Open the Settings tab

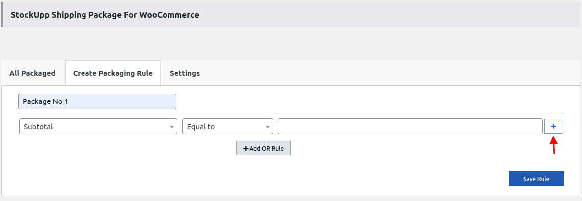pos(185,73)
